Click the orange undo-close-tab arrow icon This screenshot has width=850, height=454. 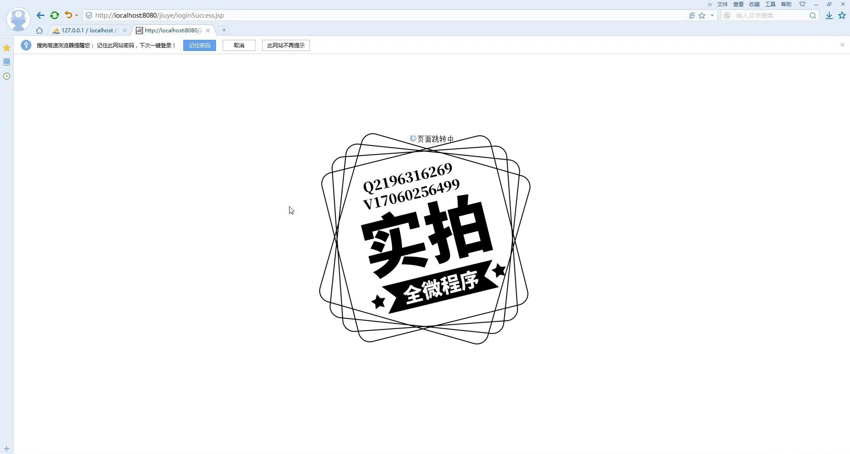pos(68,15)
